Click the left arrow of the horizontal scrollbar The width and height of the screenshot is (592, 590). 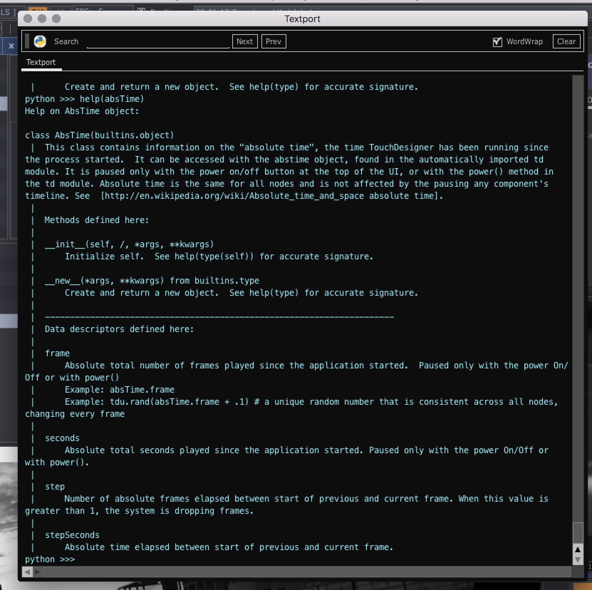click(27, 573)
